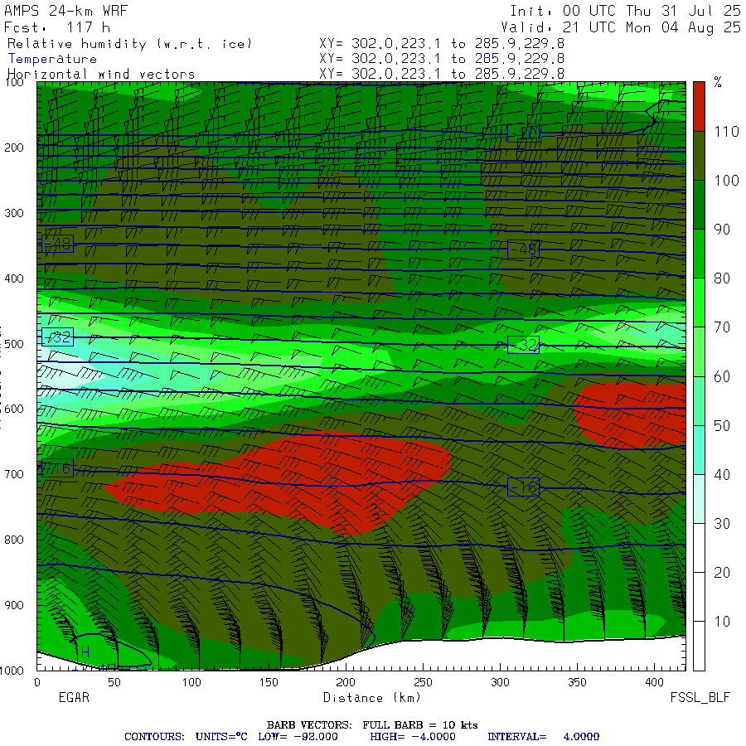The width and height of the screenshot is (746, 746).
Task: Click the left-edge -32 contour label
Action: click(57, 337)
